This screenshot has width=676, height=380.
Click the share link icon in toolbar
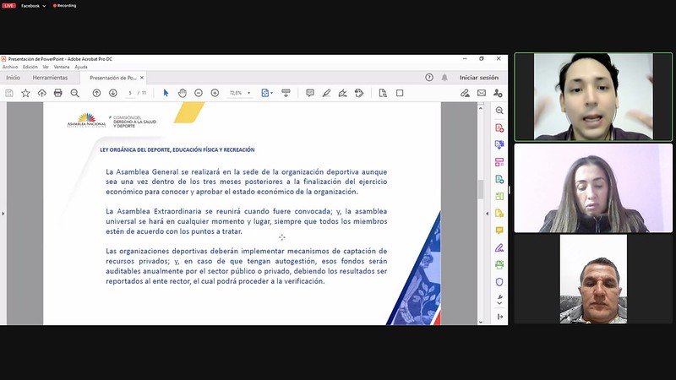coord(465,93)
